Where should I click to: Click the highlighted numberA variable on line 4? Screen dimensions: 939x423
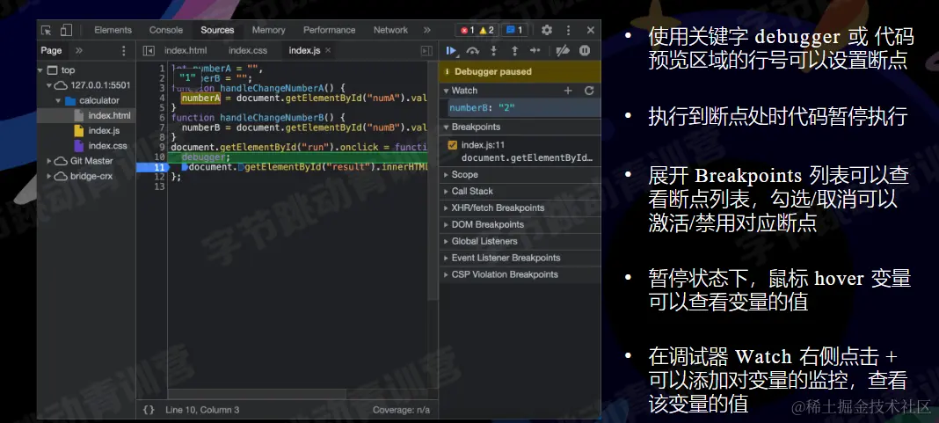tap(201, 97)
